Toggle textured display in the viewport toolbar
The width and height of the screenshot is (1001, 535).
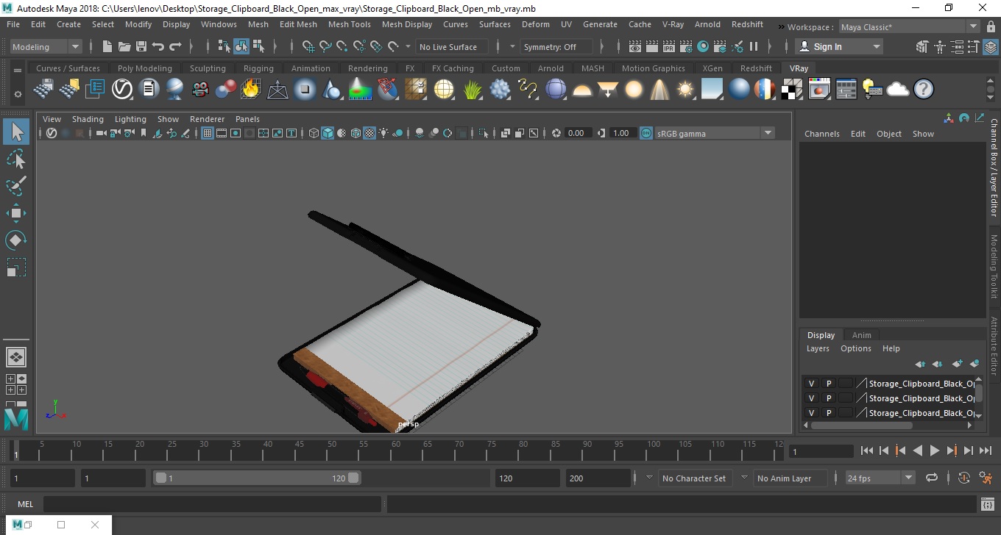(x=369, y=133)
